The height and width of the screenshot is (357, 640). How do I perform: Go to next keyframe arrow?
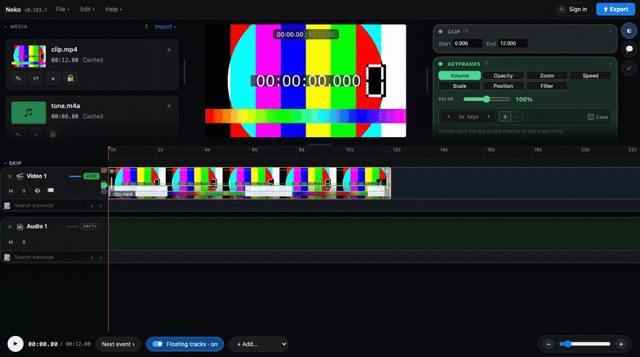point(489,117)
